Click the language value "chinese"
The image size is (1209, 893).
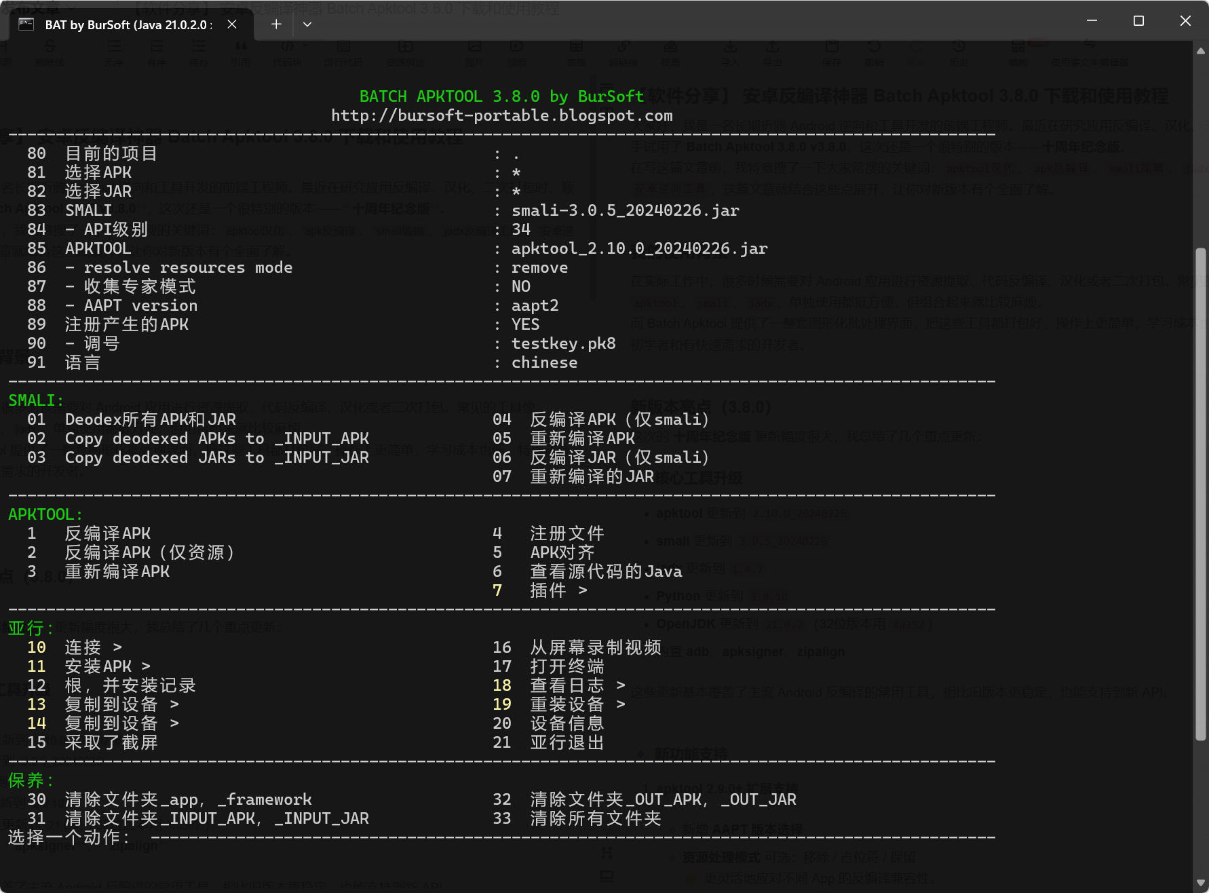(545, 362)
